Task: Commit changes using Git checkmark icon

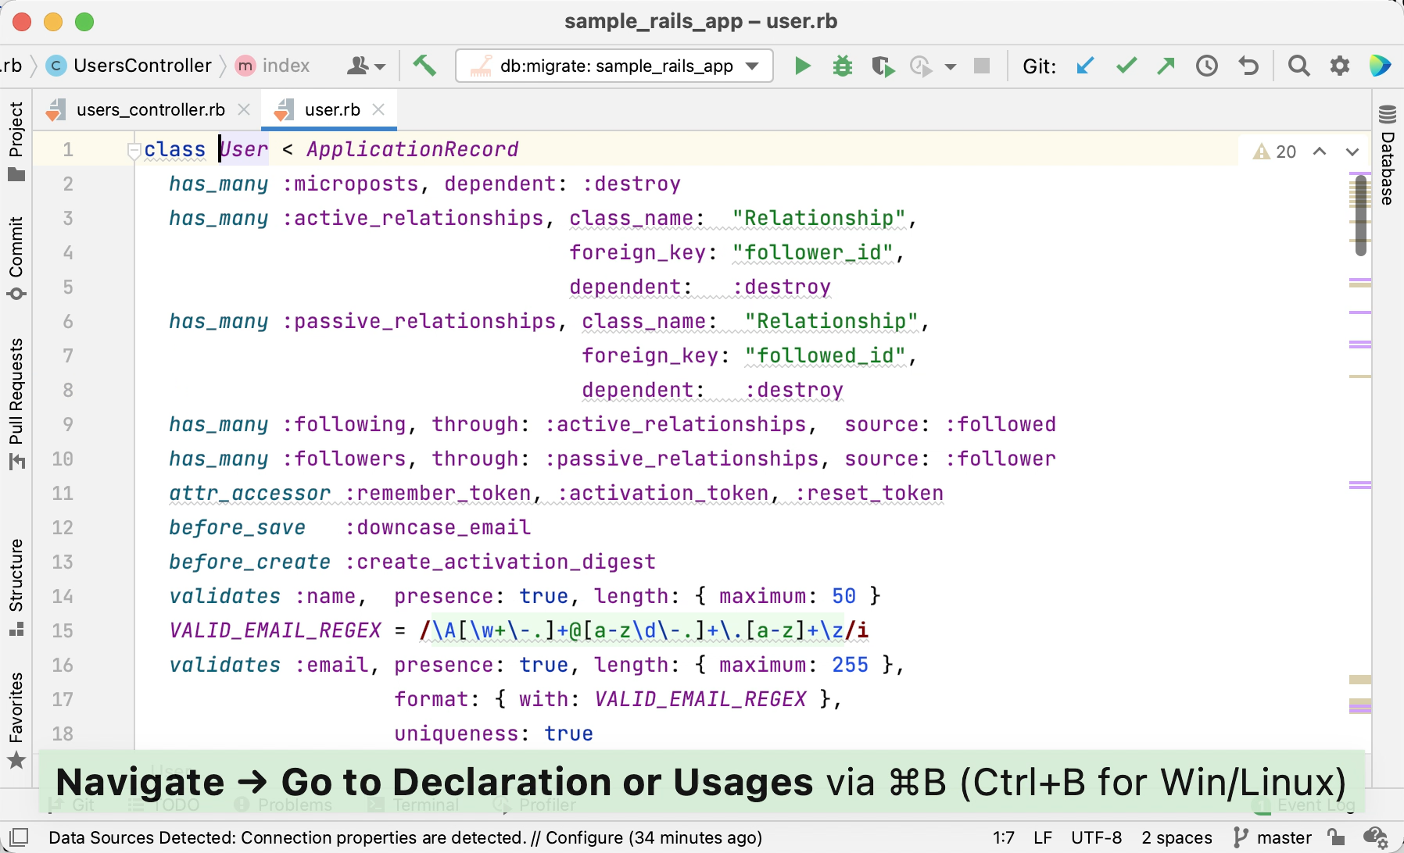Action: (x=1126, y=66)
